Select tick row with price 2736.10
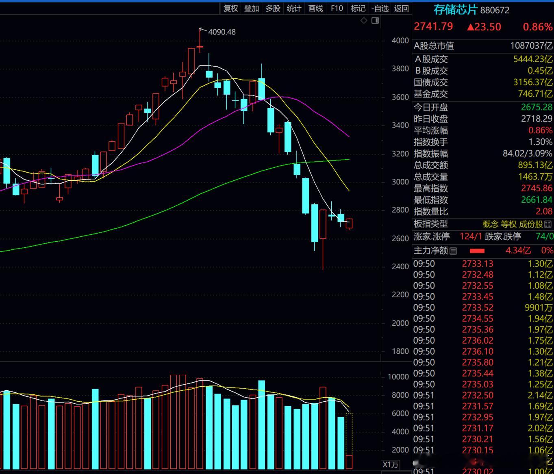554x474 pixels. (x=483, y=351)
